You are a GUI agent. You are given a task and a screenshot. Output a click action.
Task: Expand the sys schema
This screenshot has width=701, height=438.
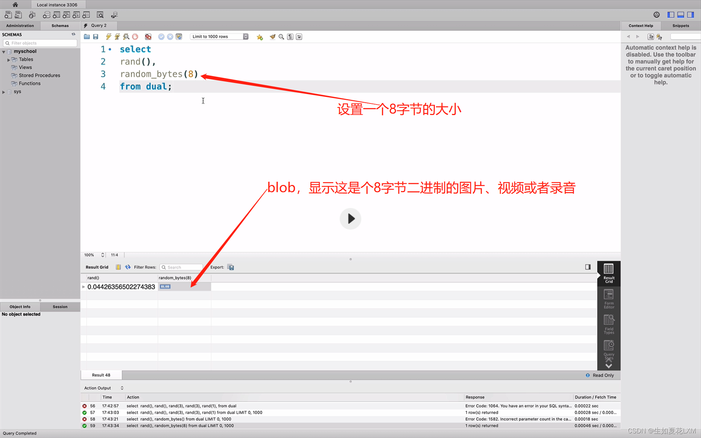(x=4, y=92)
